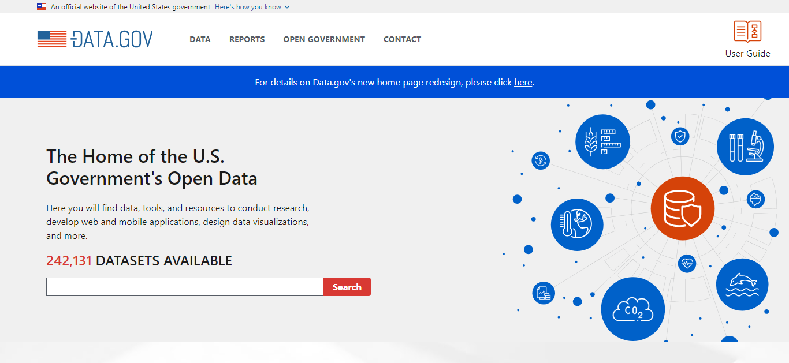Viewport: 789px width, 363px height.
Task: Click the small chart document icon
Action: tap(543, 293)
